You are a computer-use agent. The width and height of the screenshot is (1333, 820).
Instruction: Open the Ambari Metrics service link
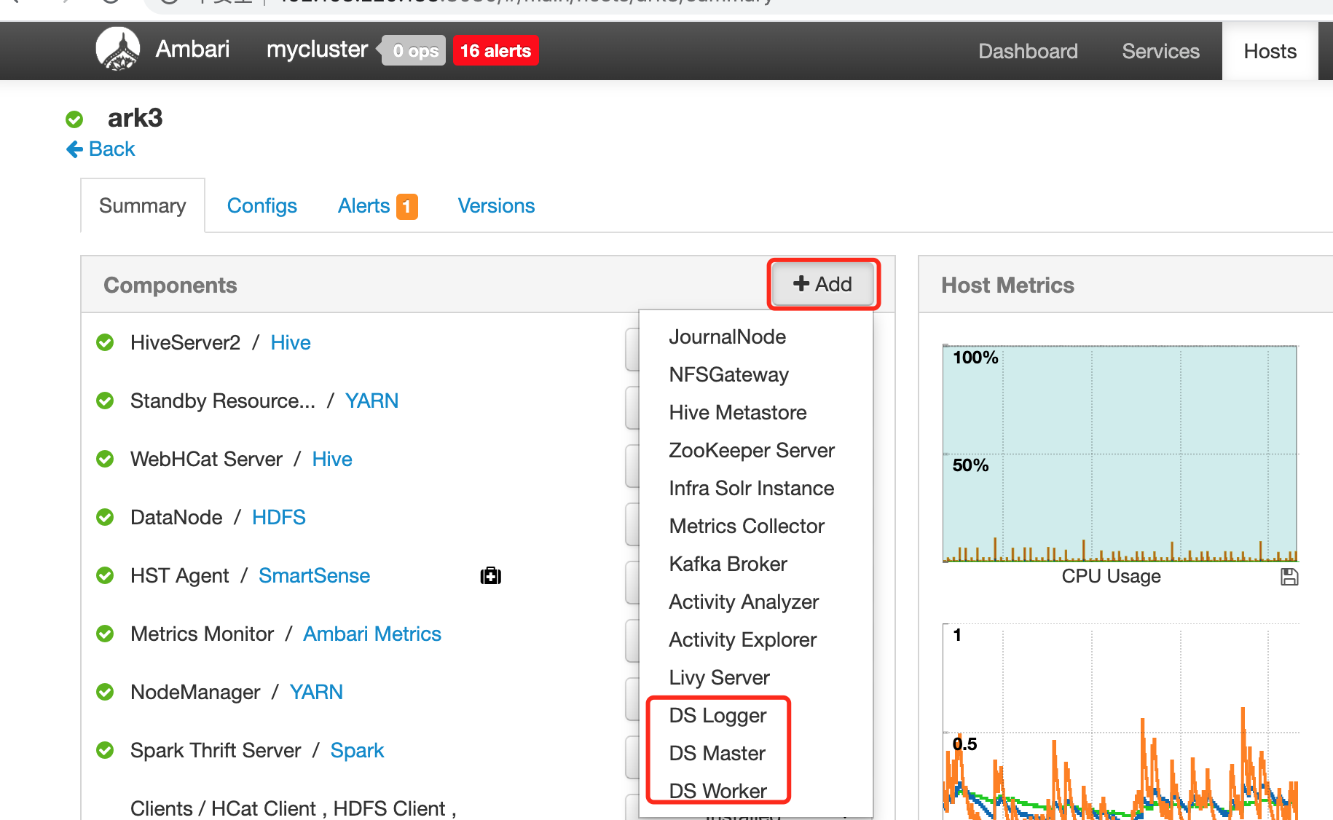(371, 634)
